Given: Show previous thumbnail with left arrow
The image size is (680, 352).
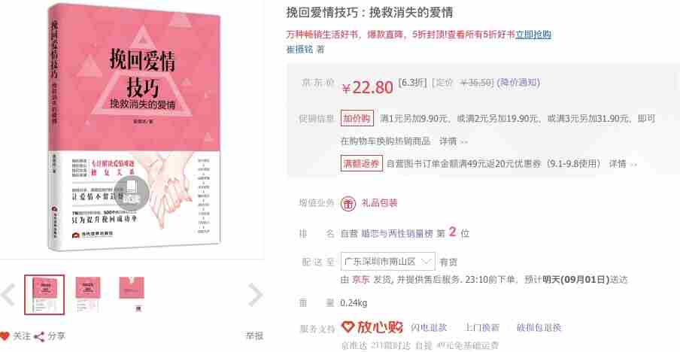Looking at the screenshot, I should click(8, 295).
